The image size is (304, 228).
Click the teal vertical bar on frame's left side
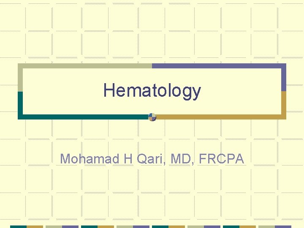[x=20, y=105]
